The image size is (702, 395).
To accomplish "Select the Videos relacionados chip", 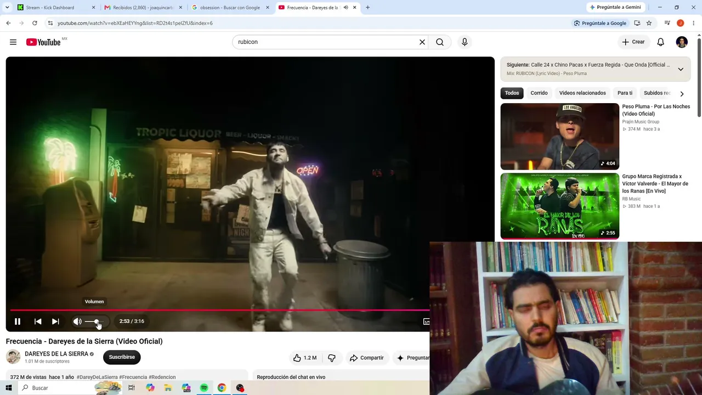I will pos(582,93).
